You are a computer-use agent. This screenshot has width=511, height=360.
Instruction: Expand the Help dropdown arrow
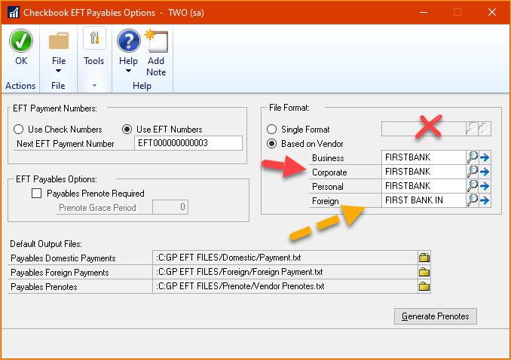point(128,71)
